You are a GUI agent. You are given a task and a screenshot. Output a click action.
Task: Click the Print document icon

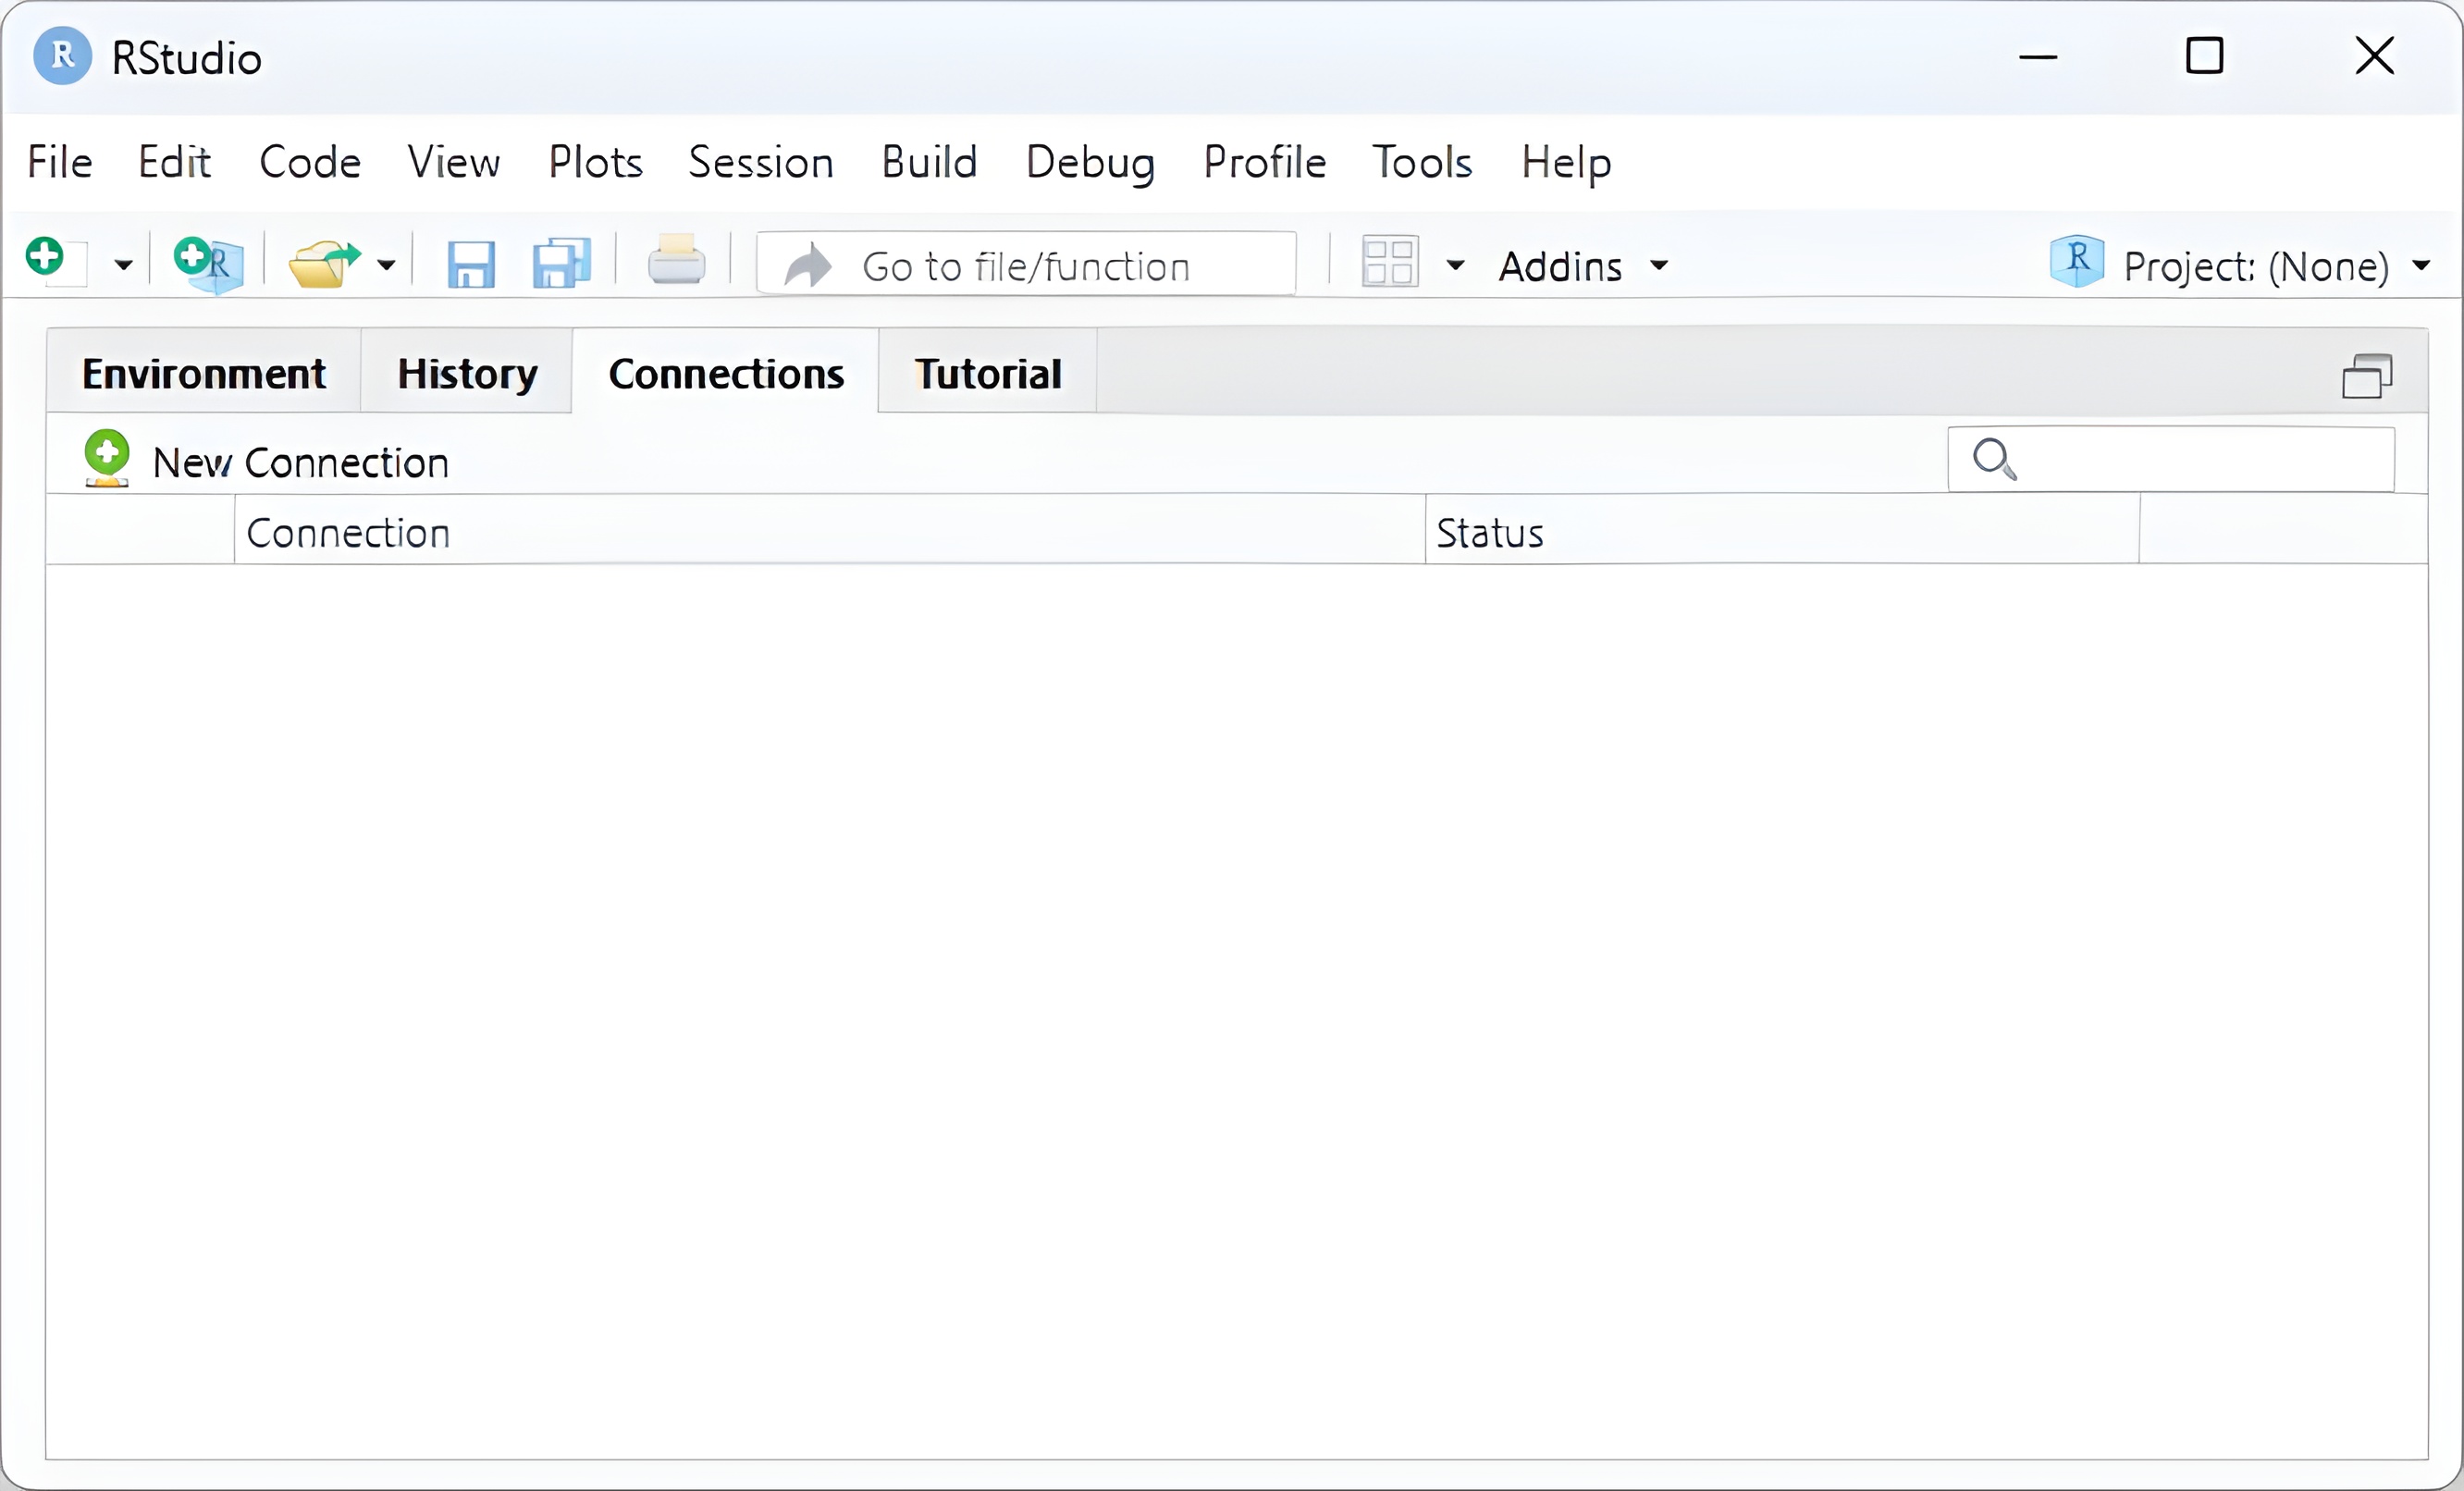click(x=676, y=262)
